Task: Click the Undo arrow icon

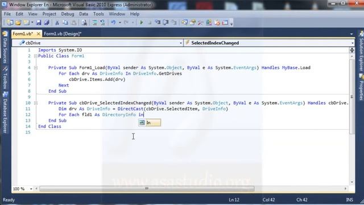Action: (x=113, y=23)
